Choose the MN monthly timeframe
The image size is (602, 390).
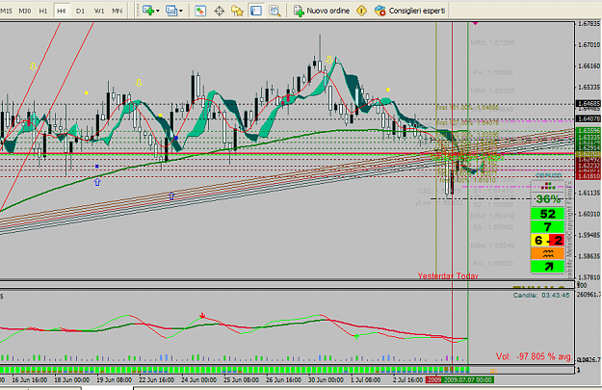[118, 11]
